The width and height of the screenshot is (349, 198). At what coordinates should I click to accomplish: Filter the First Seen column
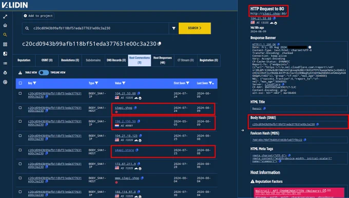pos(188,83)
